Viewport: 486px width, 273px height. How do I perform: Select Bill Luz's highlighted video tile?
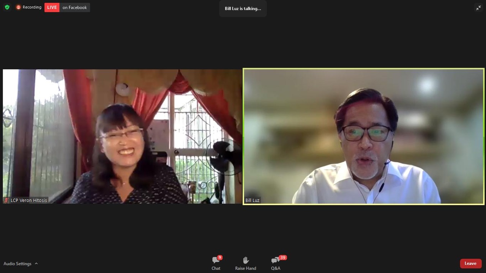(x=363, y=136)
